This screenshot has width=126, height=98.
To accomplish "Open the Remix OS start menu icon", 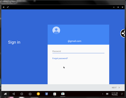I will (x=6, y=94).
